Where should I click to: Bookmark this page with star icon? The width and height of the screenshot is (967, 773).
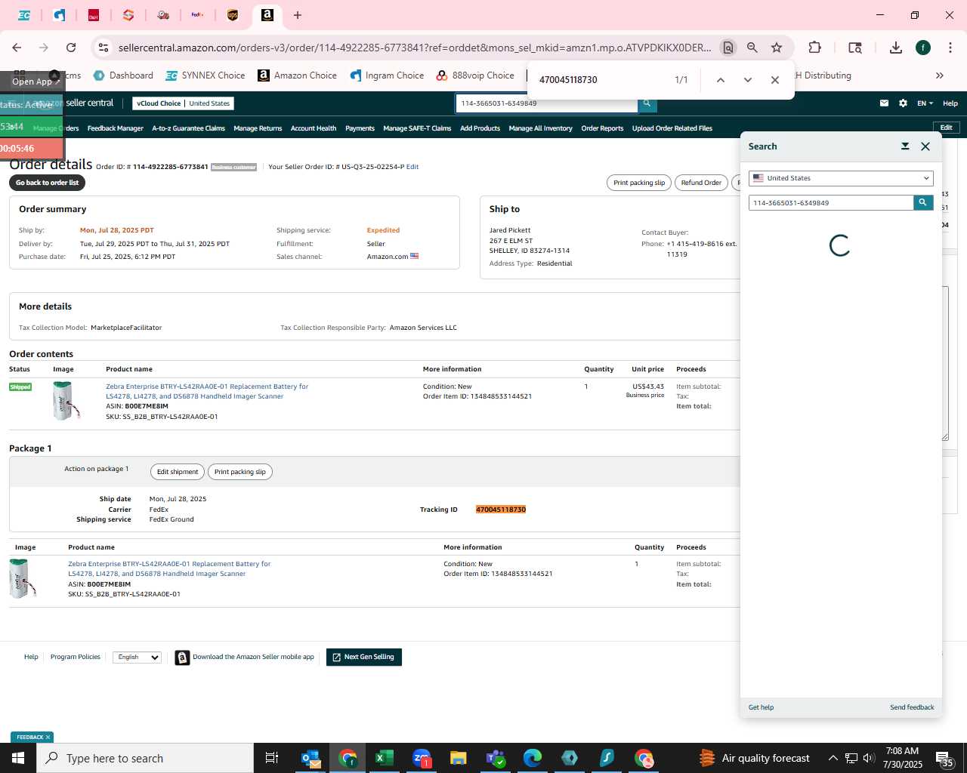coord(777,48)
